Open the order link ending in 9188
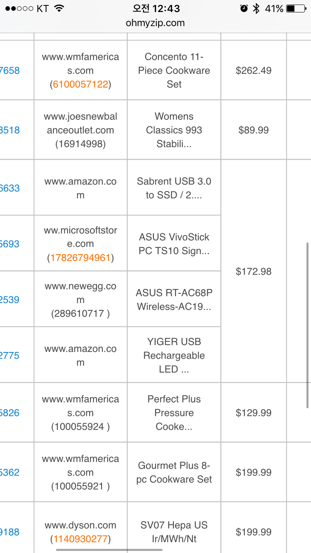The height and width of the screenshot is (553, 311). [10, 532]
